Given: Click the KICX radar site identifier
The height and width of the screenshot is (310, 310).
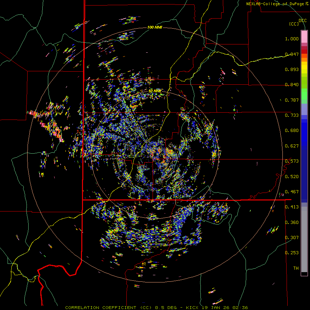Looking at the screenshot, I should [192, 308].
